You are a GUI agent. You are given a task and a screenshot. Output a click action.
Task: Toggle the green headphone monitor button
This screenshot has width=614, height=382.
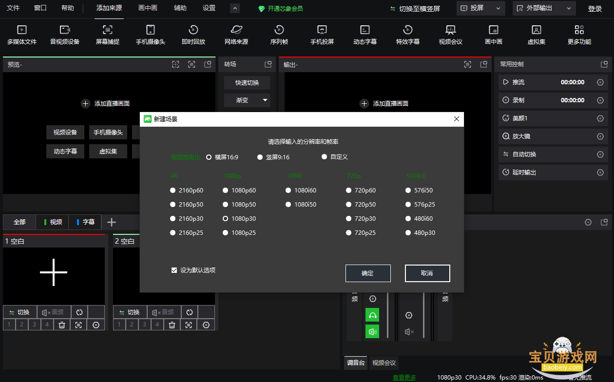[x=372, y=315]
